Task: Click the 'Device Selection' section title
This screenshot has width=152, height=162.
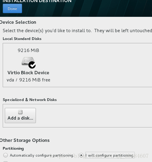Action: (x=18, y=22)
